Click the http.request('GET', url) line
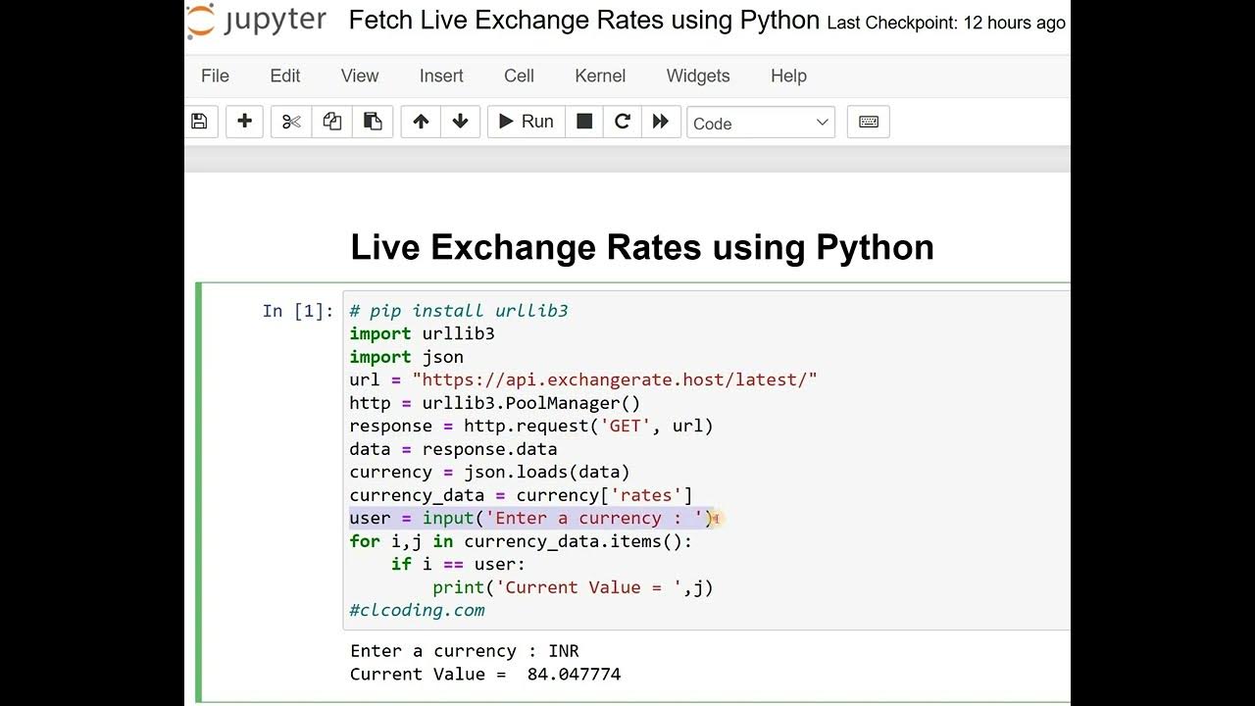This screenshot has height=706, width=1255. click(531, 426)
